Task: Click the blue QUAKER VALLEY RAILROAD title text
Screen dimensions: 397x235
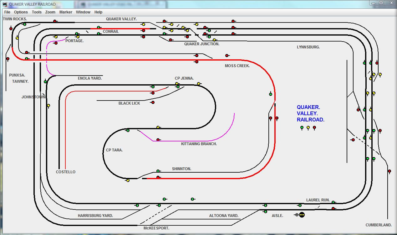Action: [311, 113]
